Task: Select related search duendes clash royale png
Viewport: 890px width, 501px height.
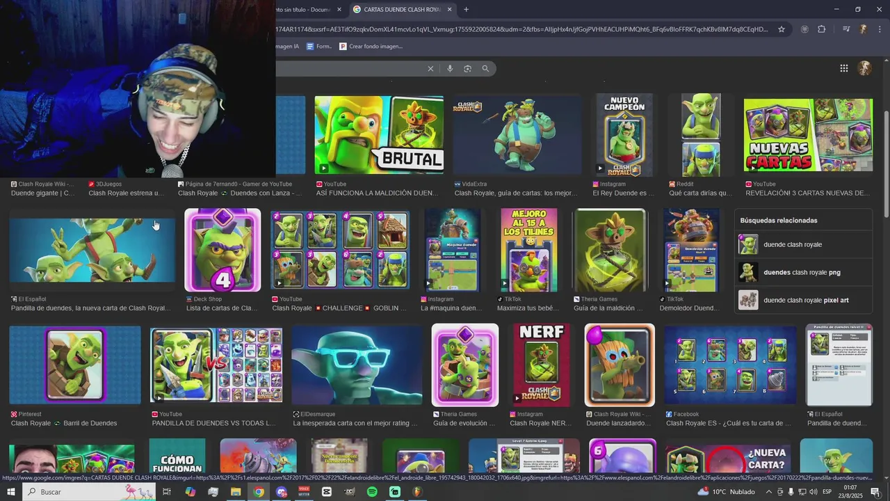Action: point(803,272)
